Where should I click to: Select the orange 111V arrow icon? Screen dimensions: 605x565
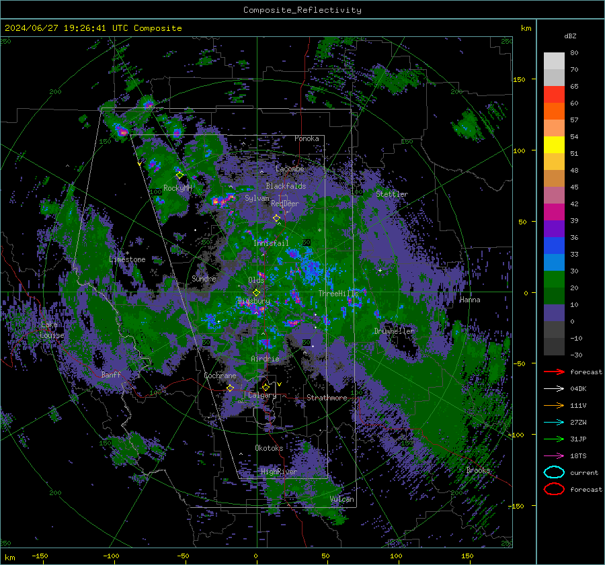tap(554, 405)
